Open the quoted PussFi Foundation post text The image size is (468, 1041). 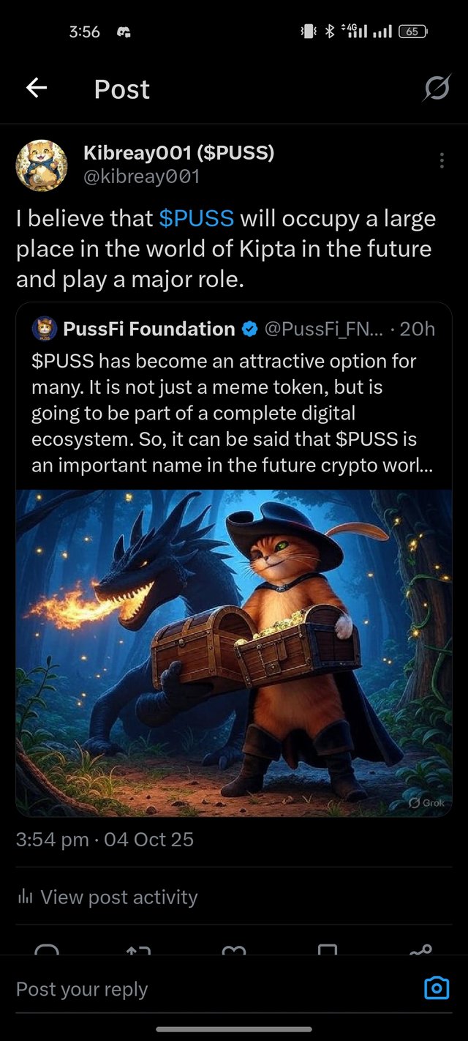(x=233, y=413)
